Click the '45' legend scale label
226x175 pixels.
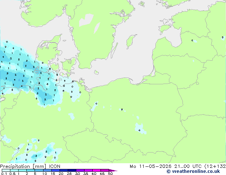point(102,174)
